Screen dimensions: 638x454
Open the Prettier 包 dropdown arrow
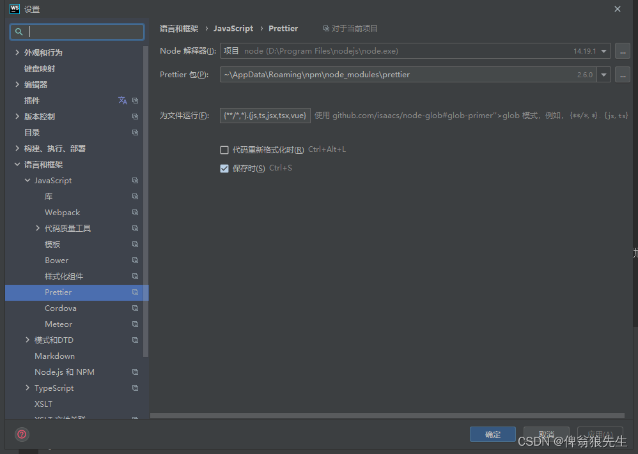point(604,75)
